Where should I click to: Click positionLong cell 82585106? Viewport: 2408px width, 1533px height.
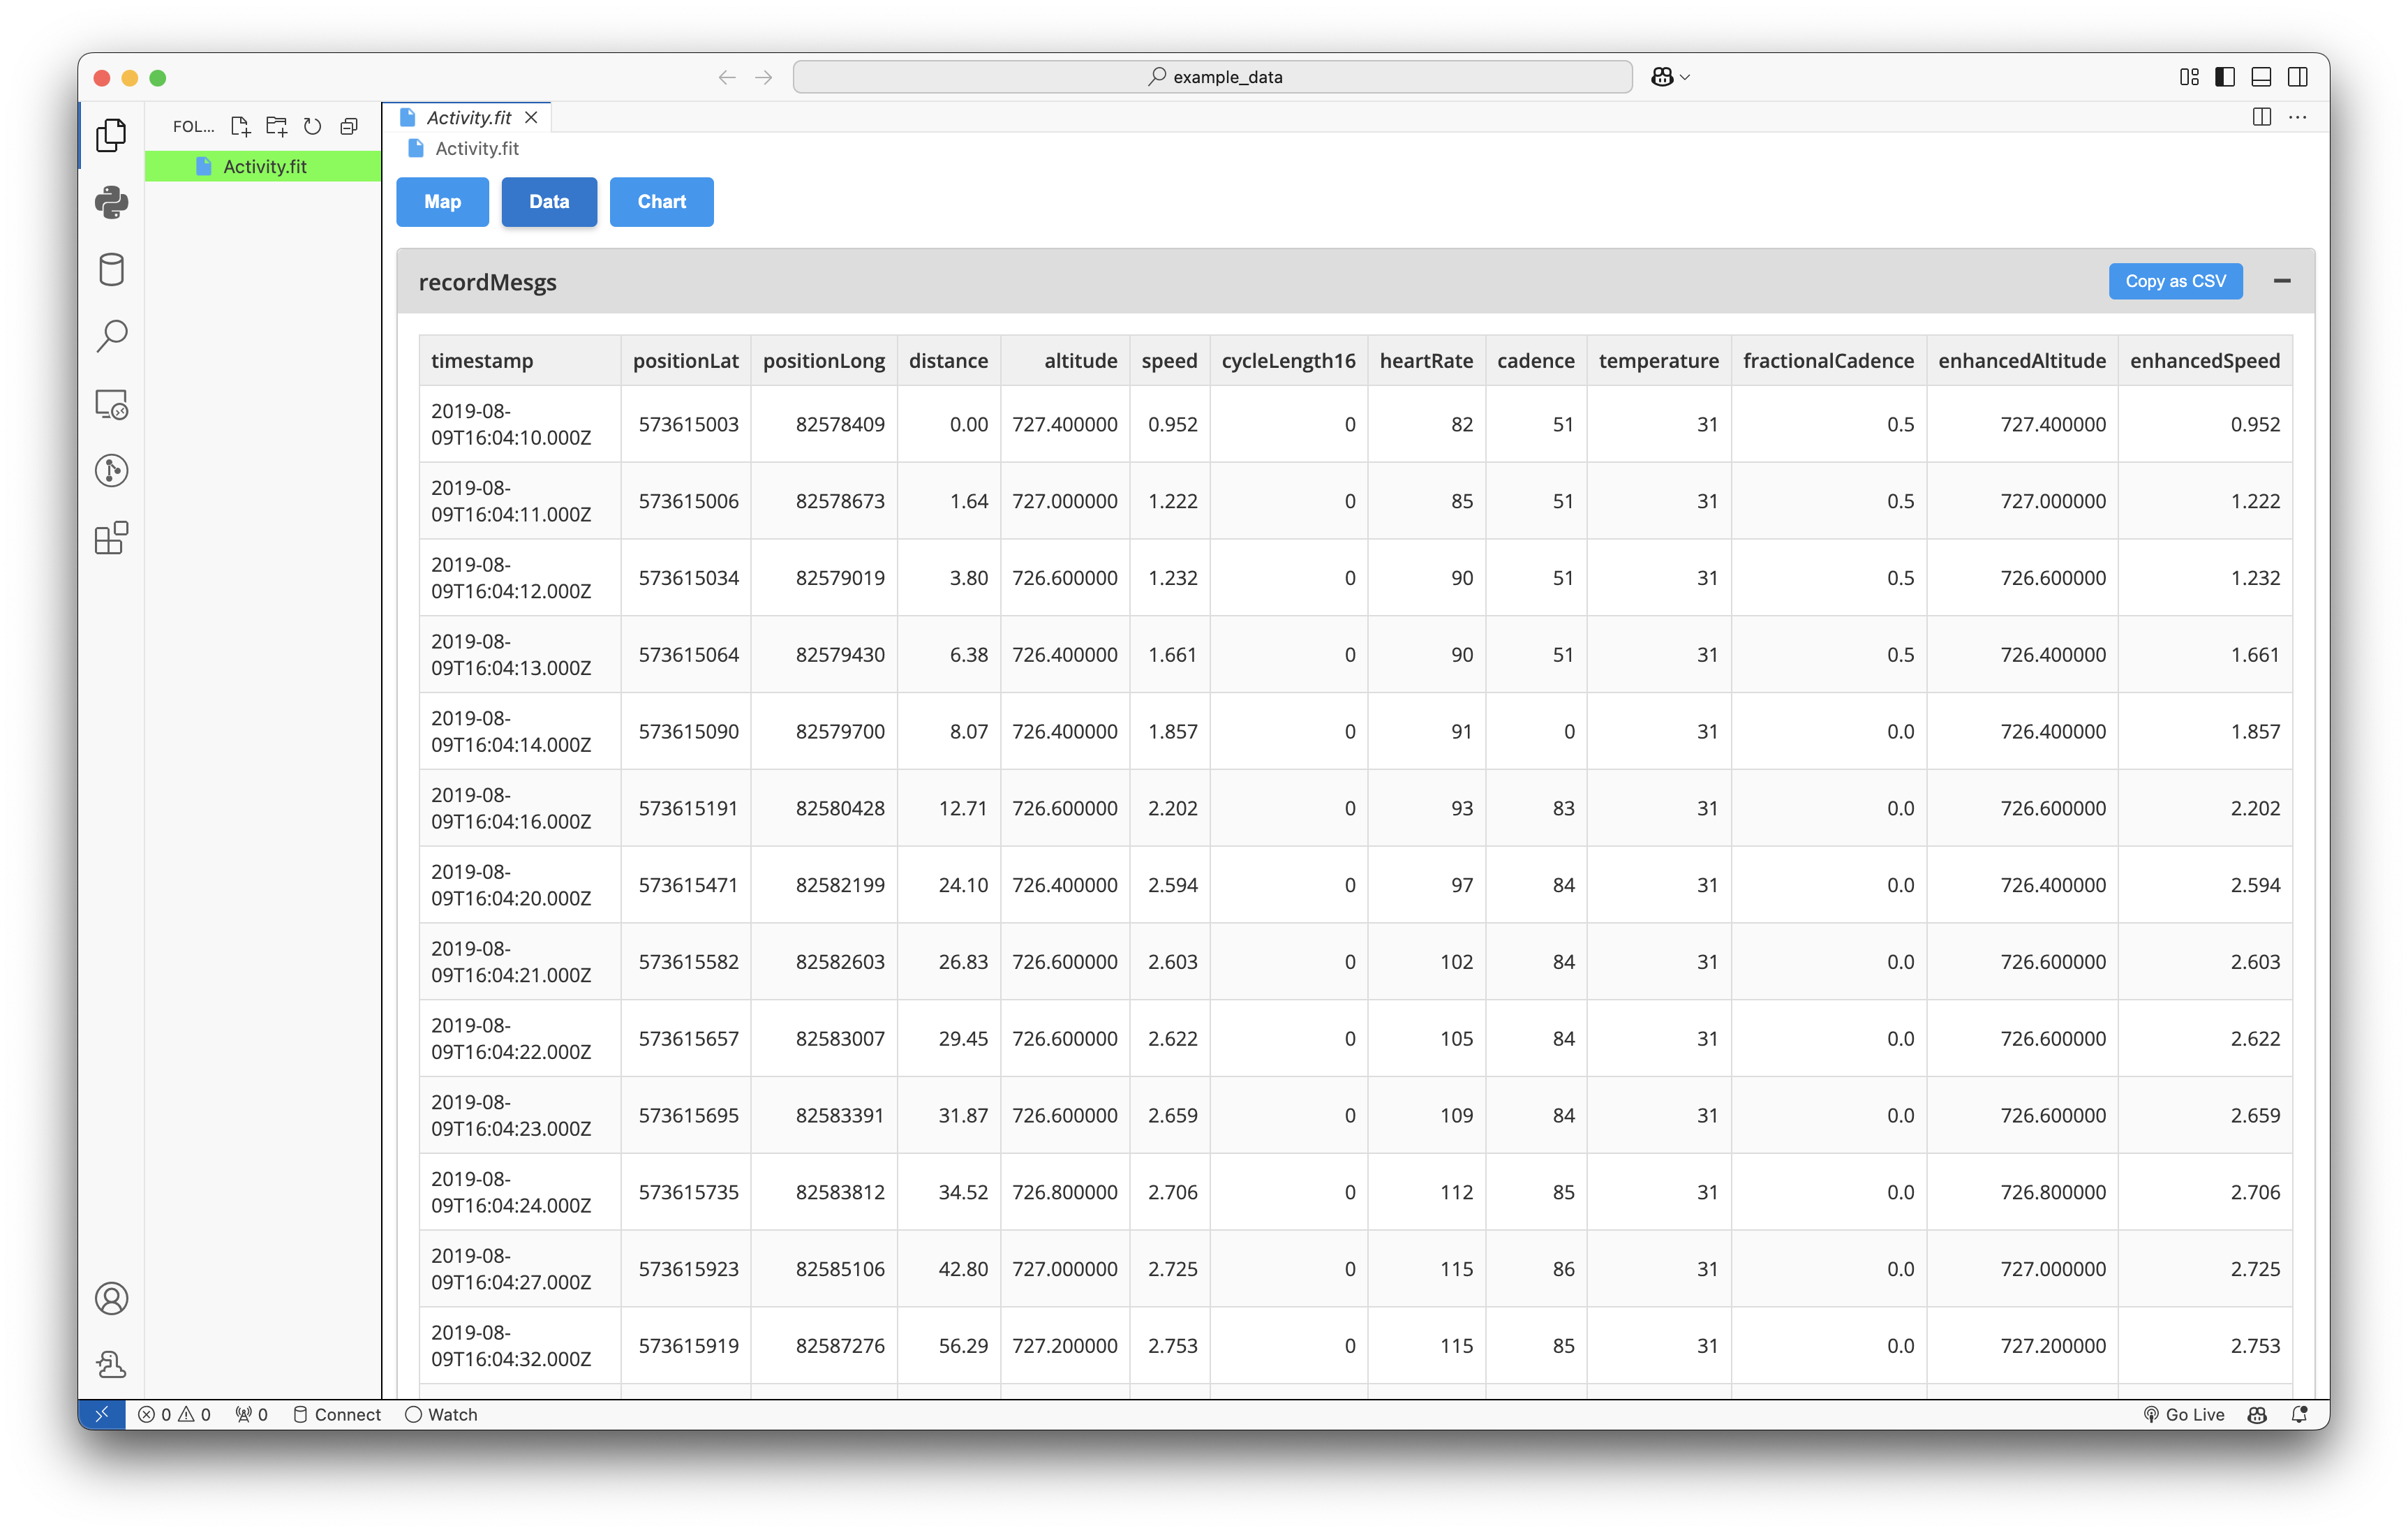824,1268
